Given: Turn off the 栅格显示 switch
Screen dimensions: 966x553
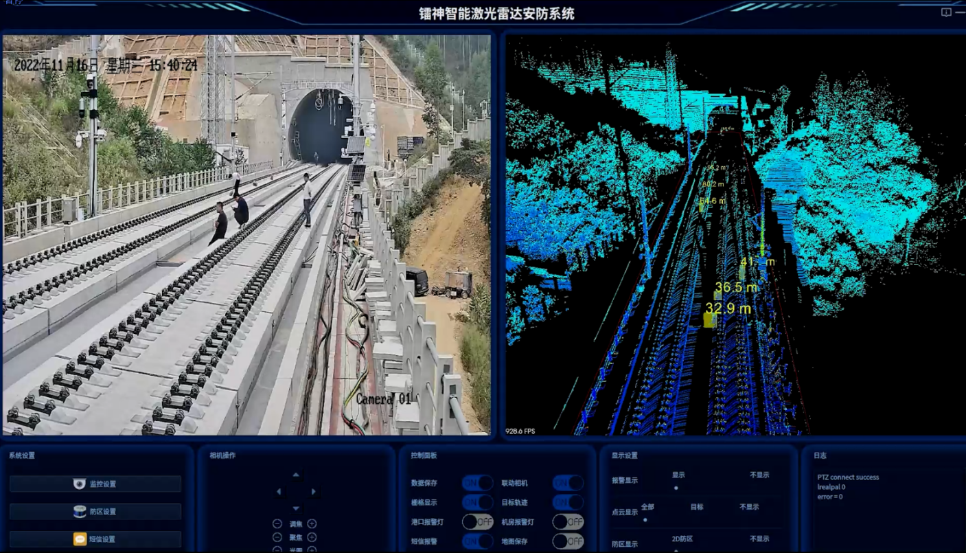Looking at the screenshot, I should 477,502.
